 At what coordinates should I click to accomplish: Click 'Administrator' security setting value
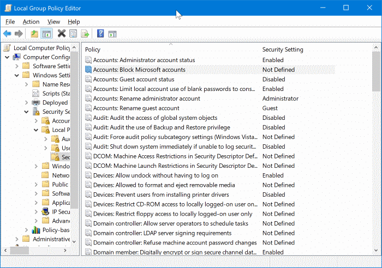coord(280,99)
